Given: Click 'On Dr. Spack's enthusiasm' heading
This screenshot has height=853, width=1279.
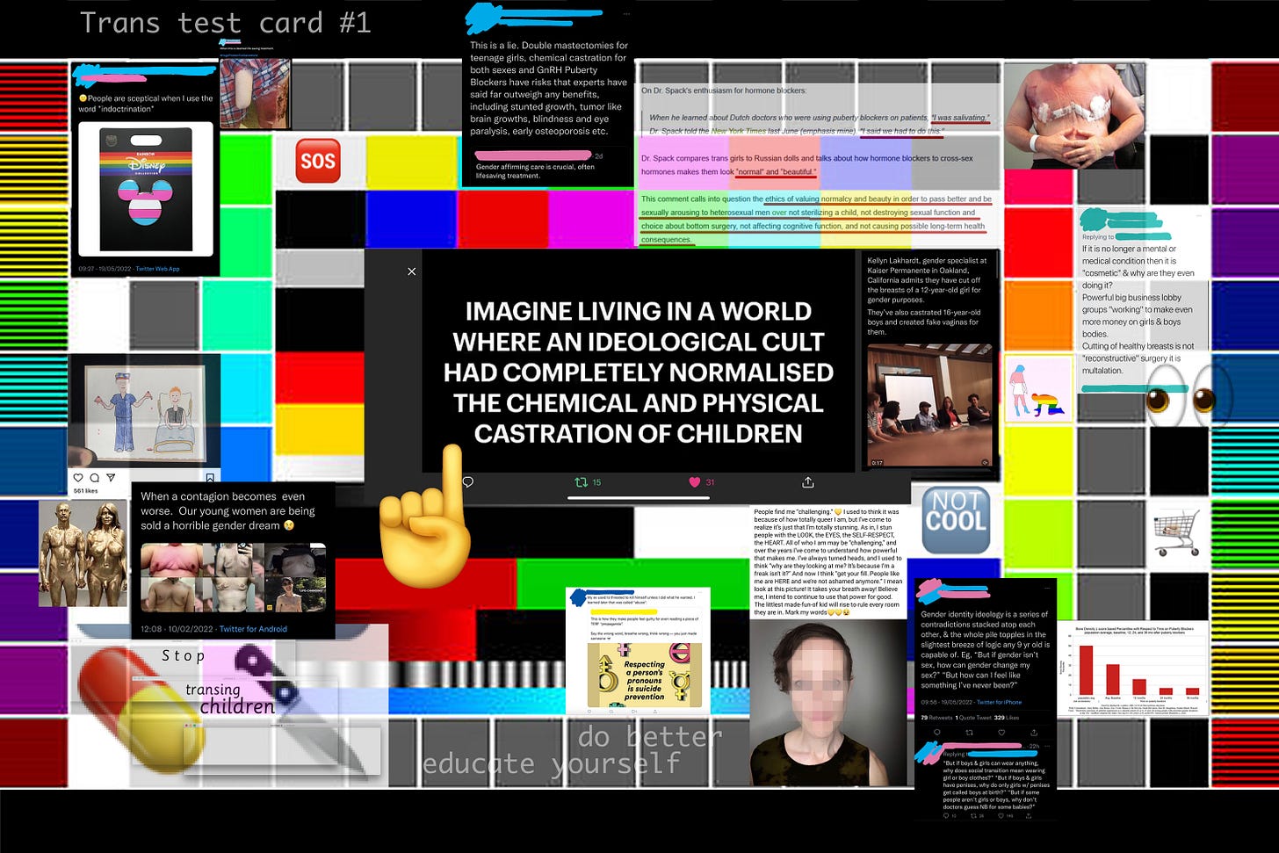Looking at the screenshot, I should [724, 90].
